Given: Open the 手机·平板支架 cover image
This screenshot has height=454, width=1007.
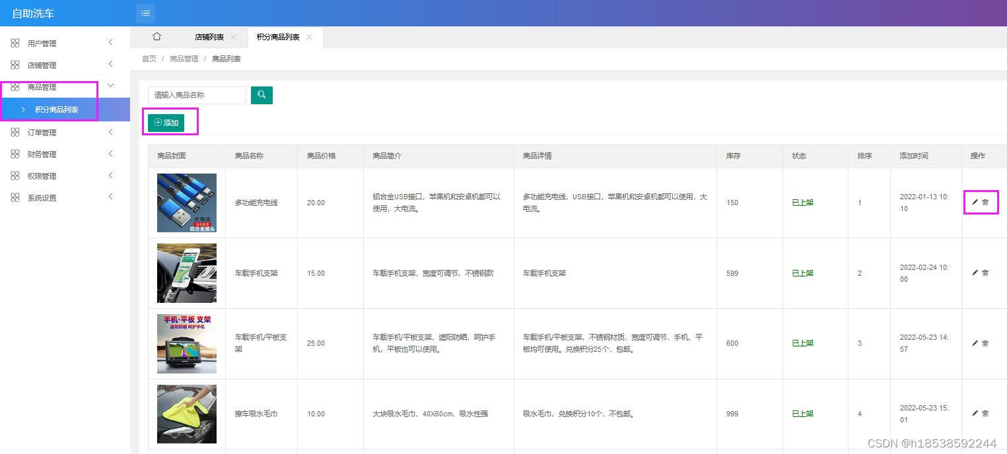Looking at the screenshot, I should tap(187, 344).
